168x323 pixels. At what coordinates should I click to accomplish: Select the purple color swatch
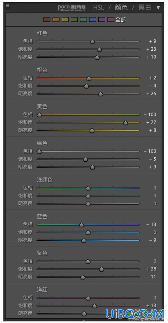[102, 19]
